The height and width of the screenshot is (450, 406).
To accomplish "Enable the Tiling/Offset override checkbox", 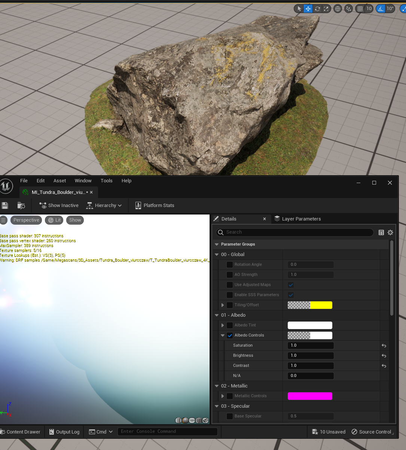I will pyautogui.click(x=230, y=305).
